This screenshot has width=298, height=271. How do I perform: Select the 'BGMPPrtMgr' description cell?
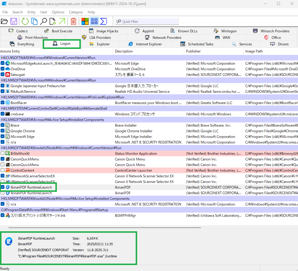[x=125, y=216]
